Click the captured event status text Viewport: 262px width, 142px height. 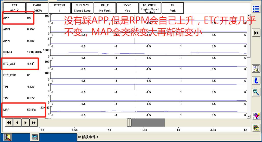tap(88, 137)
